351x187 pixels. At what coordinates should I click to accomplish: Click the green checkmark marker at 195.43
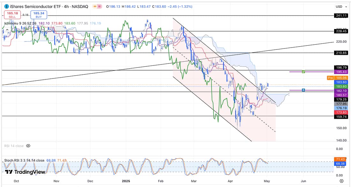(303, 72)
